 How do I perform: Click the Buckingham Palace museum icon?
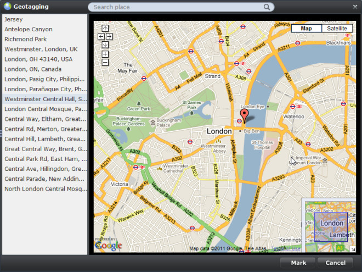[152, 123]
